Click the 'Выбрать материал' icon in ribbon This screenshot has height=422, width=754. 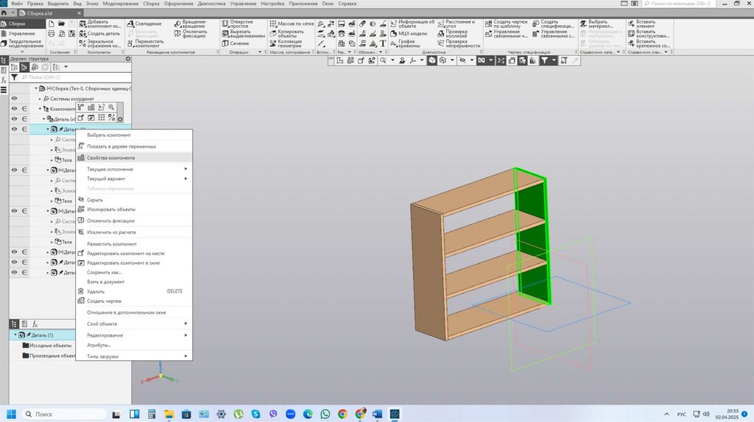click(x=584, y=24)
